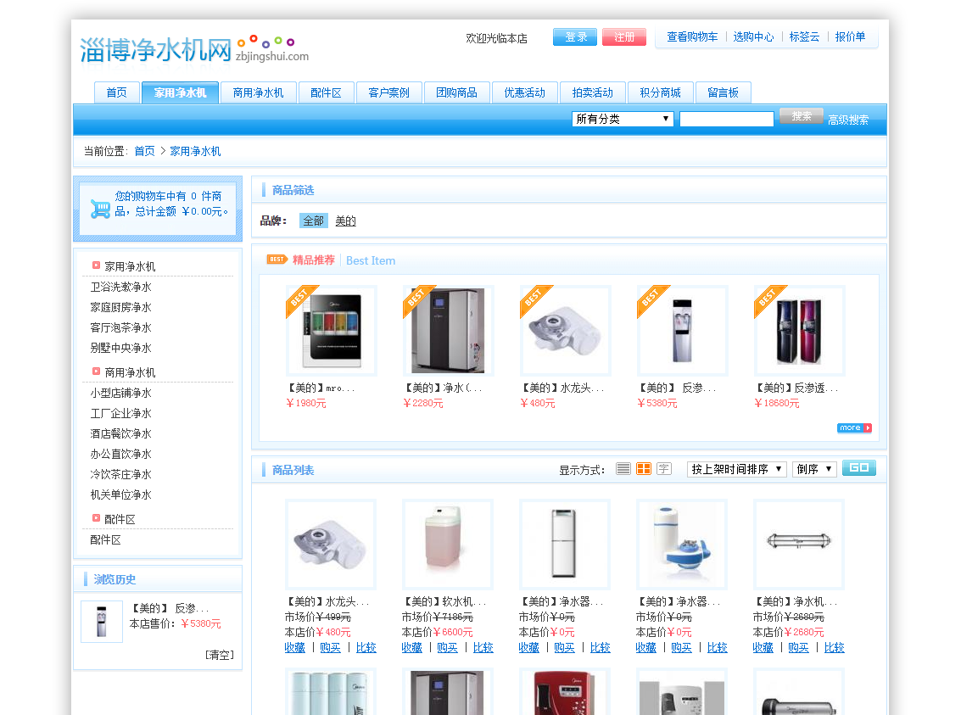The image size is (961, 715).
Task: Select 美的 brand filter
Action: coord(346,221)
